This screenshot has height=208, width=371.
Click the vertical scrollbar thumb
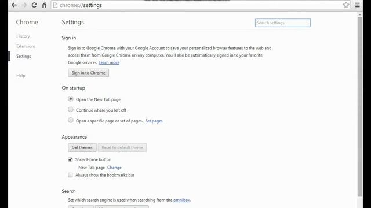click(x=360, y=106)
